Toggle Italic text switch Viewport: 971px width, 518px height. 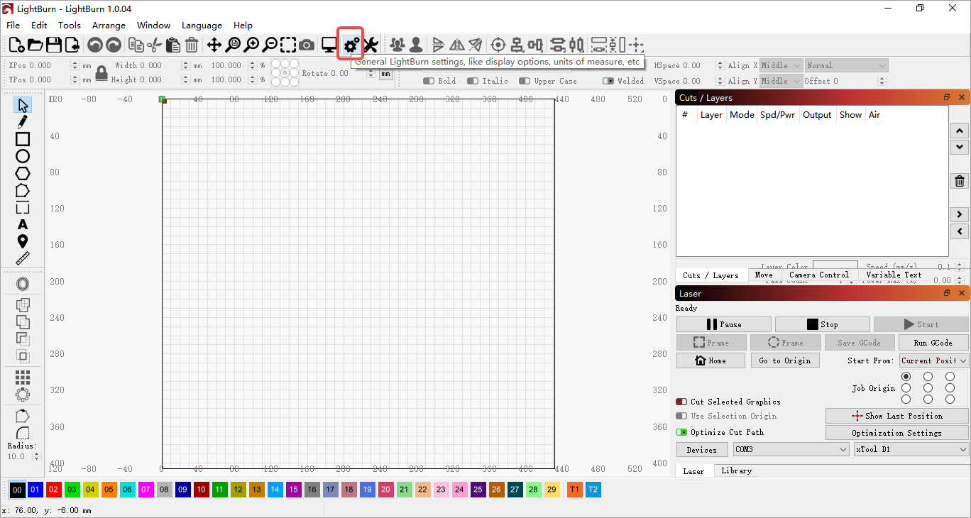click(473, 81)
